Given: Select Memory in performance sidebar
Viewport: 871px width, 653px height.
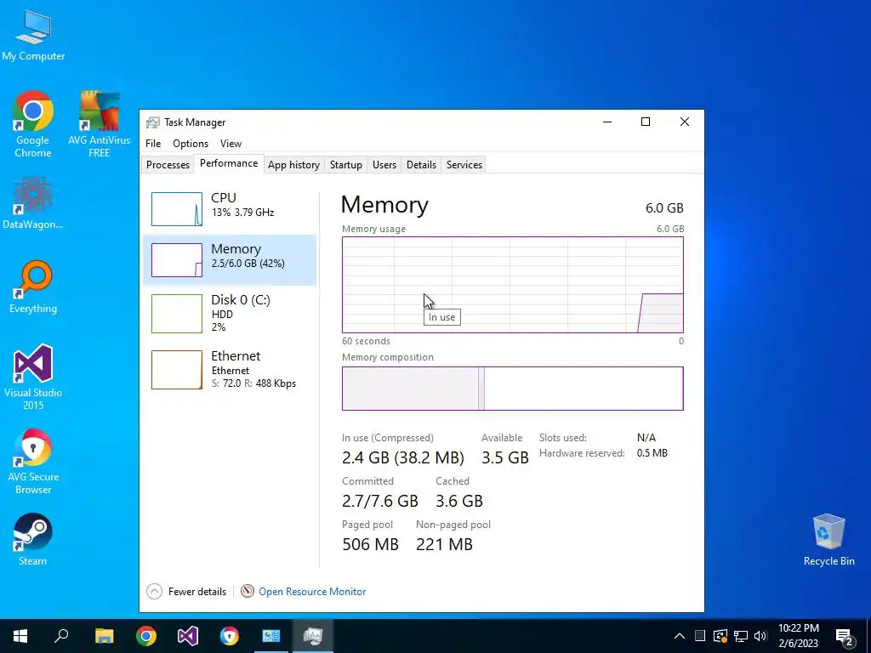Looking at the screenshot, I should [230, 260].
